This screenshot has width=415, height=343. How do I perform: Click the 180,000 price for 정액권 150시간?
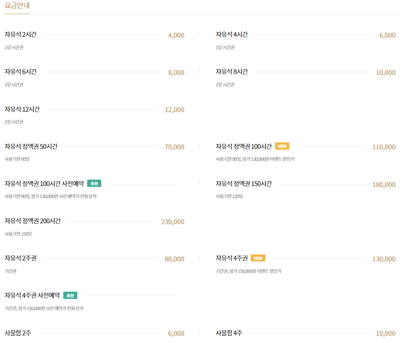384,185
